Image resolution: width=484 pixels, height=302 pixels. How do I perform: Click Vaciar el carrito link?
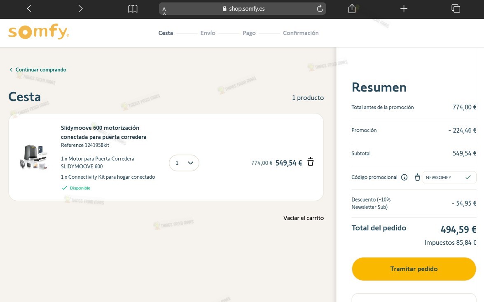click(304, 218)
